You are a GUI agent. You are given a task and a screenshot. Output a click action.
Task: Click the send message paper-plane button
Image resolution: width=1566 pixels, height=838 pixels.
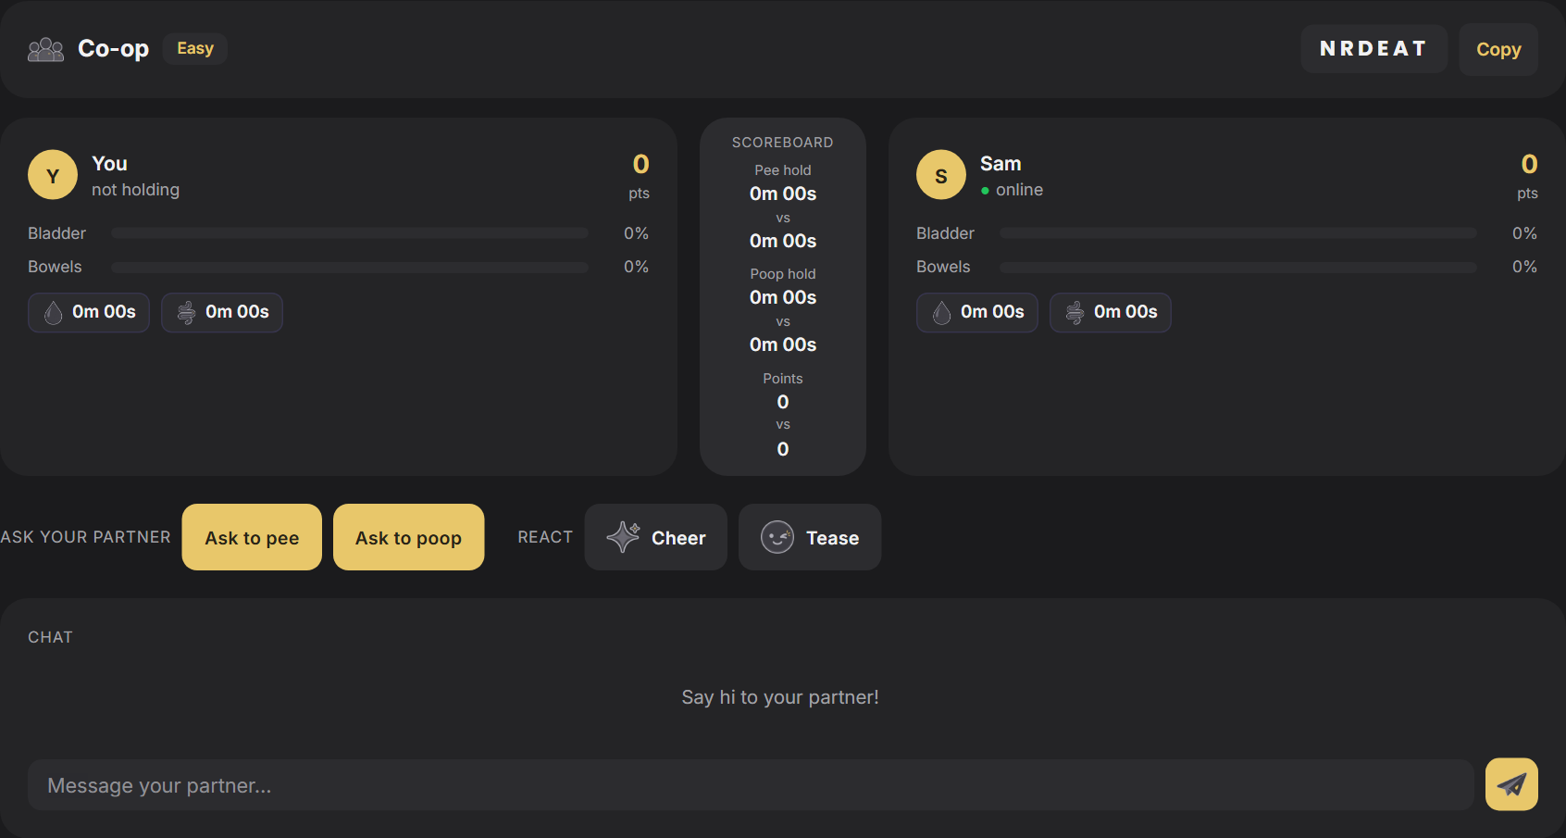point(1511,784)
